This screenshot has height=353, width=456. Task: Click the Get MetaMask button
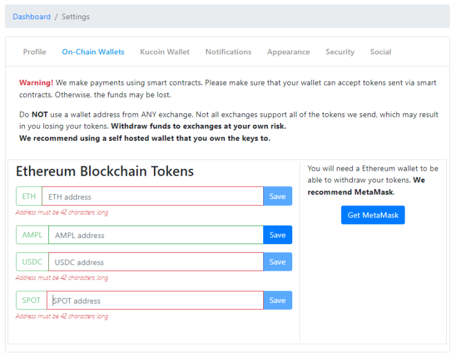(x=373, y=215)
